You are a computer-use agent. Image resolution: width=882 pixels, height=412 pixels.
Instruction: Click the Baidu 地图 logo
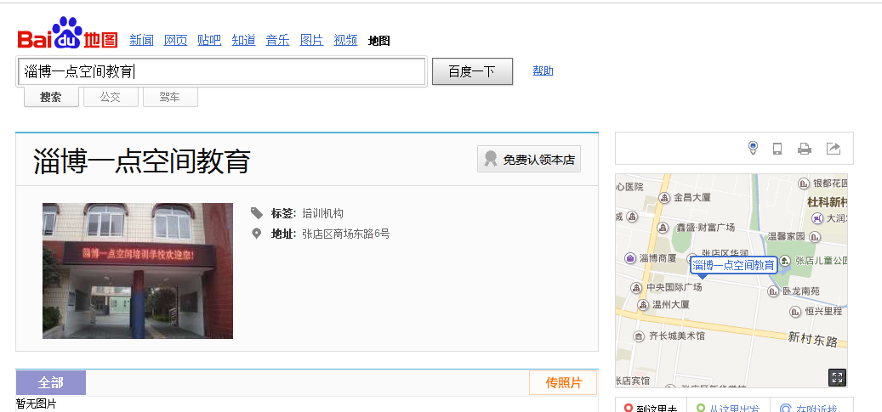pyautogui.click(x=67, y=33)
